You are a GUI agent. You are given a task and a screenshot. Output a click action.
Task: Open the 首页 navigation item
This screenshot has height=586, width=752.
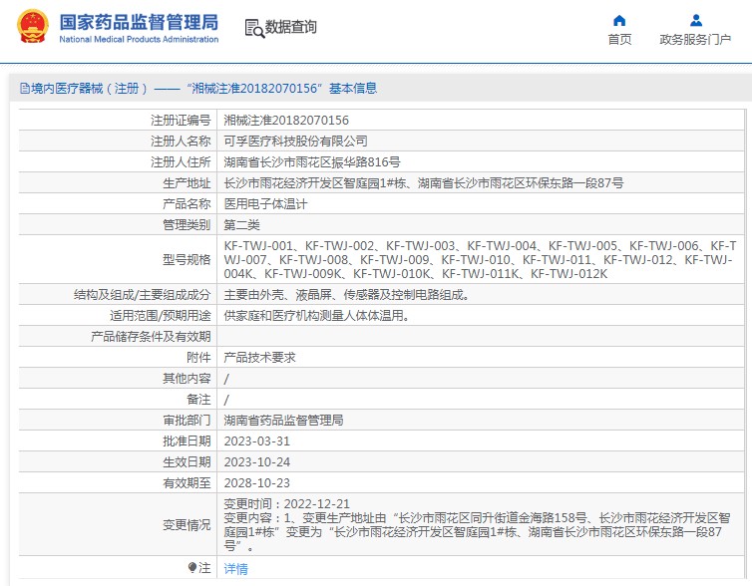coord(619,39)
